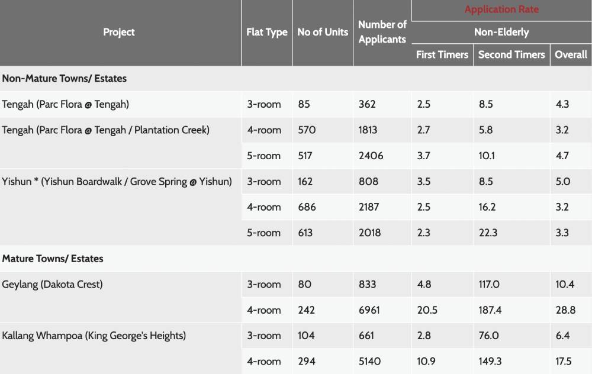The width and height of the screenshot is (592, 374).
Task: Click the Tengah Plantation Creek project name
Action: coord(106,130)
